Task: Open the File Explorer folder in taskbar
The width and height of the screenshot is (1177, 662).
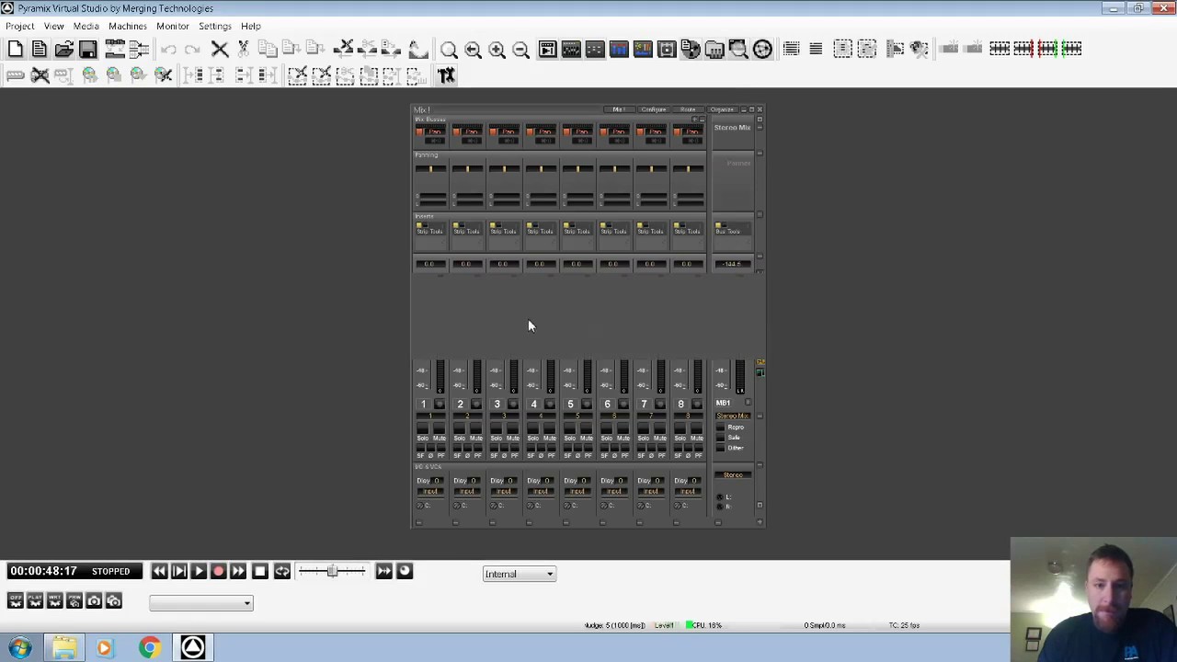Action: tap(63, 648)
